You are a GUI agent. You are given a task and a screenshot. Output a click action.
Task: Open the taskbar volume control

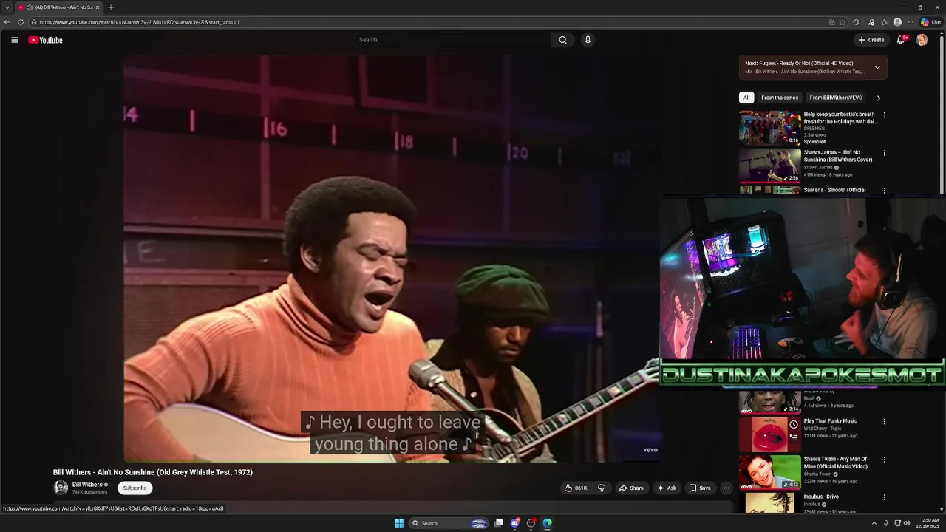click(x=907, y=523)
